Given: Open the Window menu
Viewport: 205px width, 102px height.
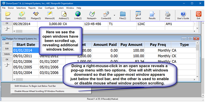Looking at the screenshot, I should pos(70,8).
